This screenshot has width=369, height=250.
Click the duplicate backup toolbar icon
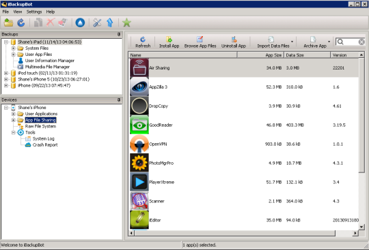[38, 22]
